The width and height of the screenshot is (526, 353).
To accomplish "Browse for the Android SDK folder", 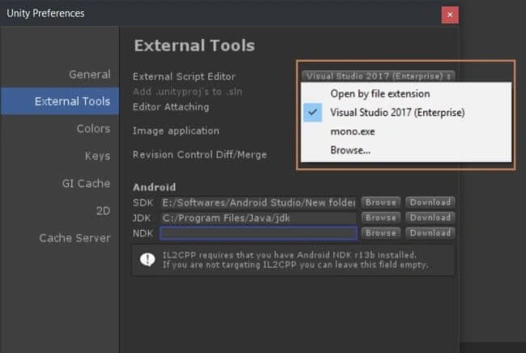I will click(x=381, y=202).
